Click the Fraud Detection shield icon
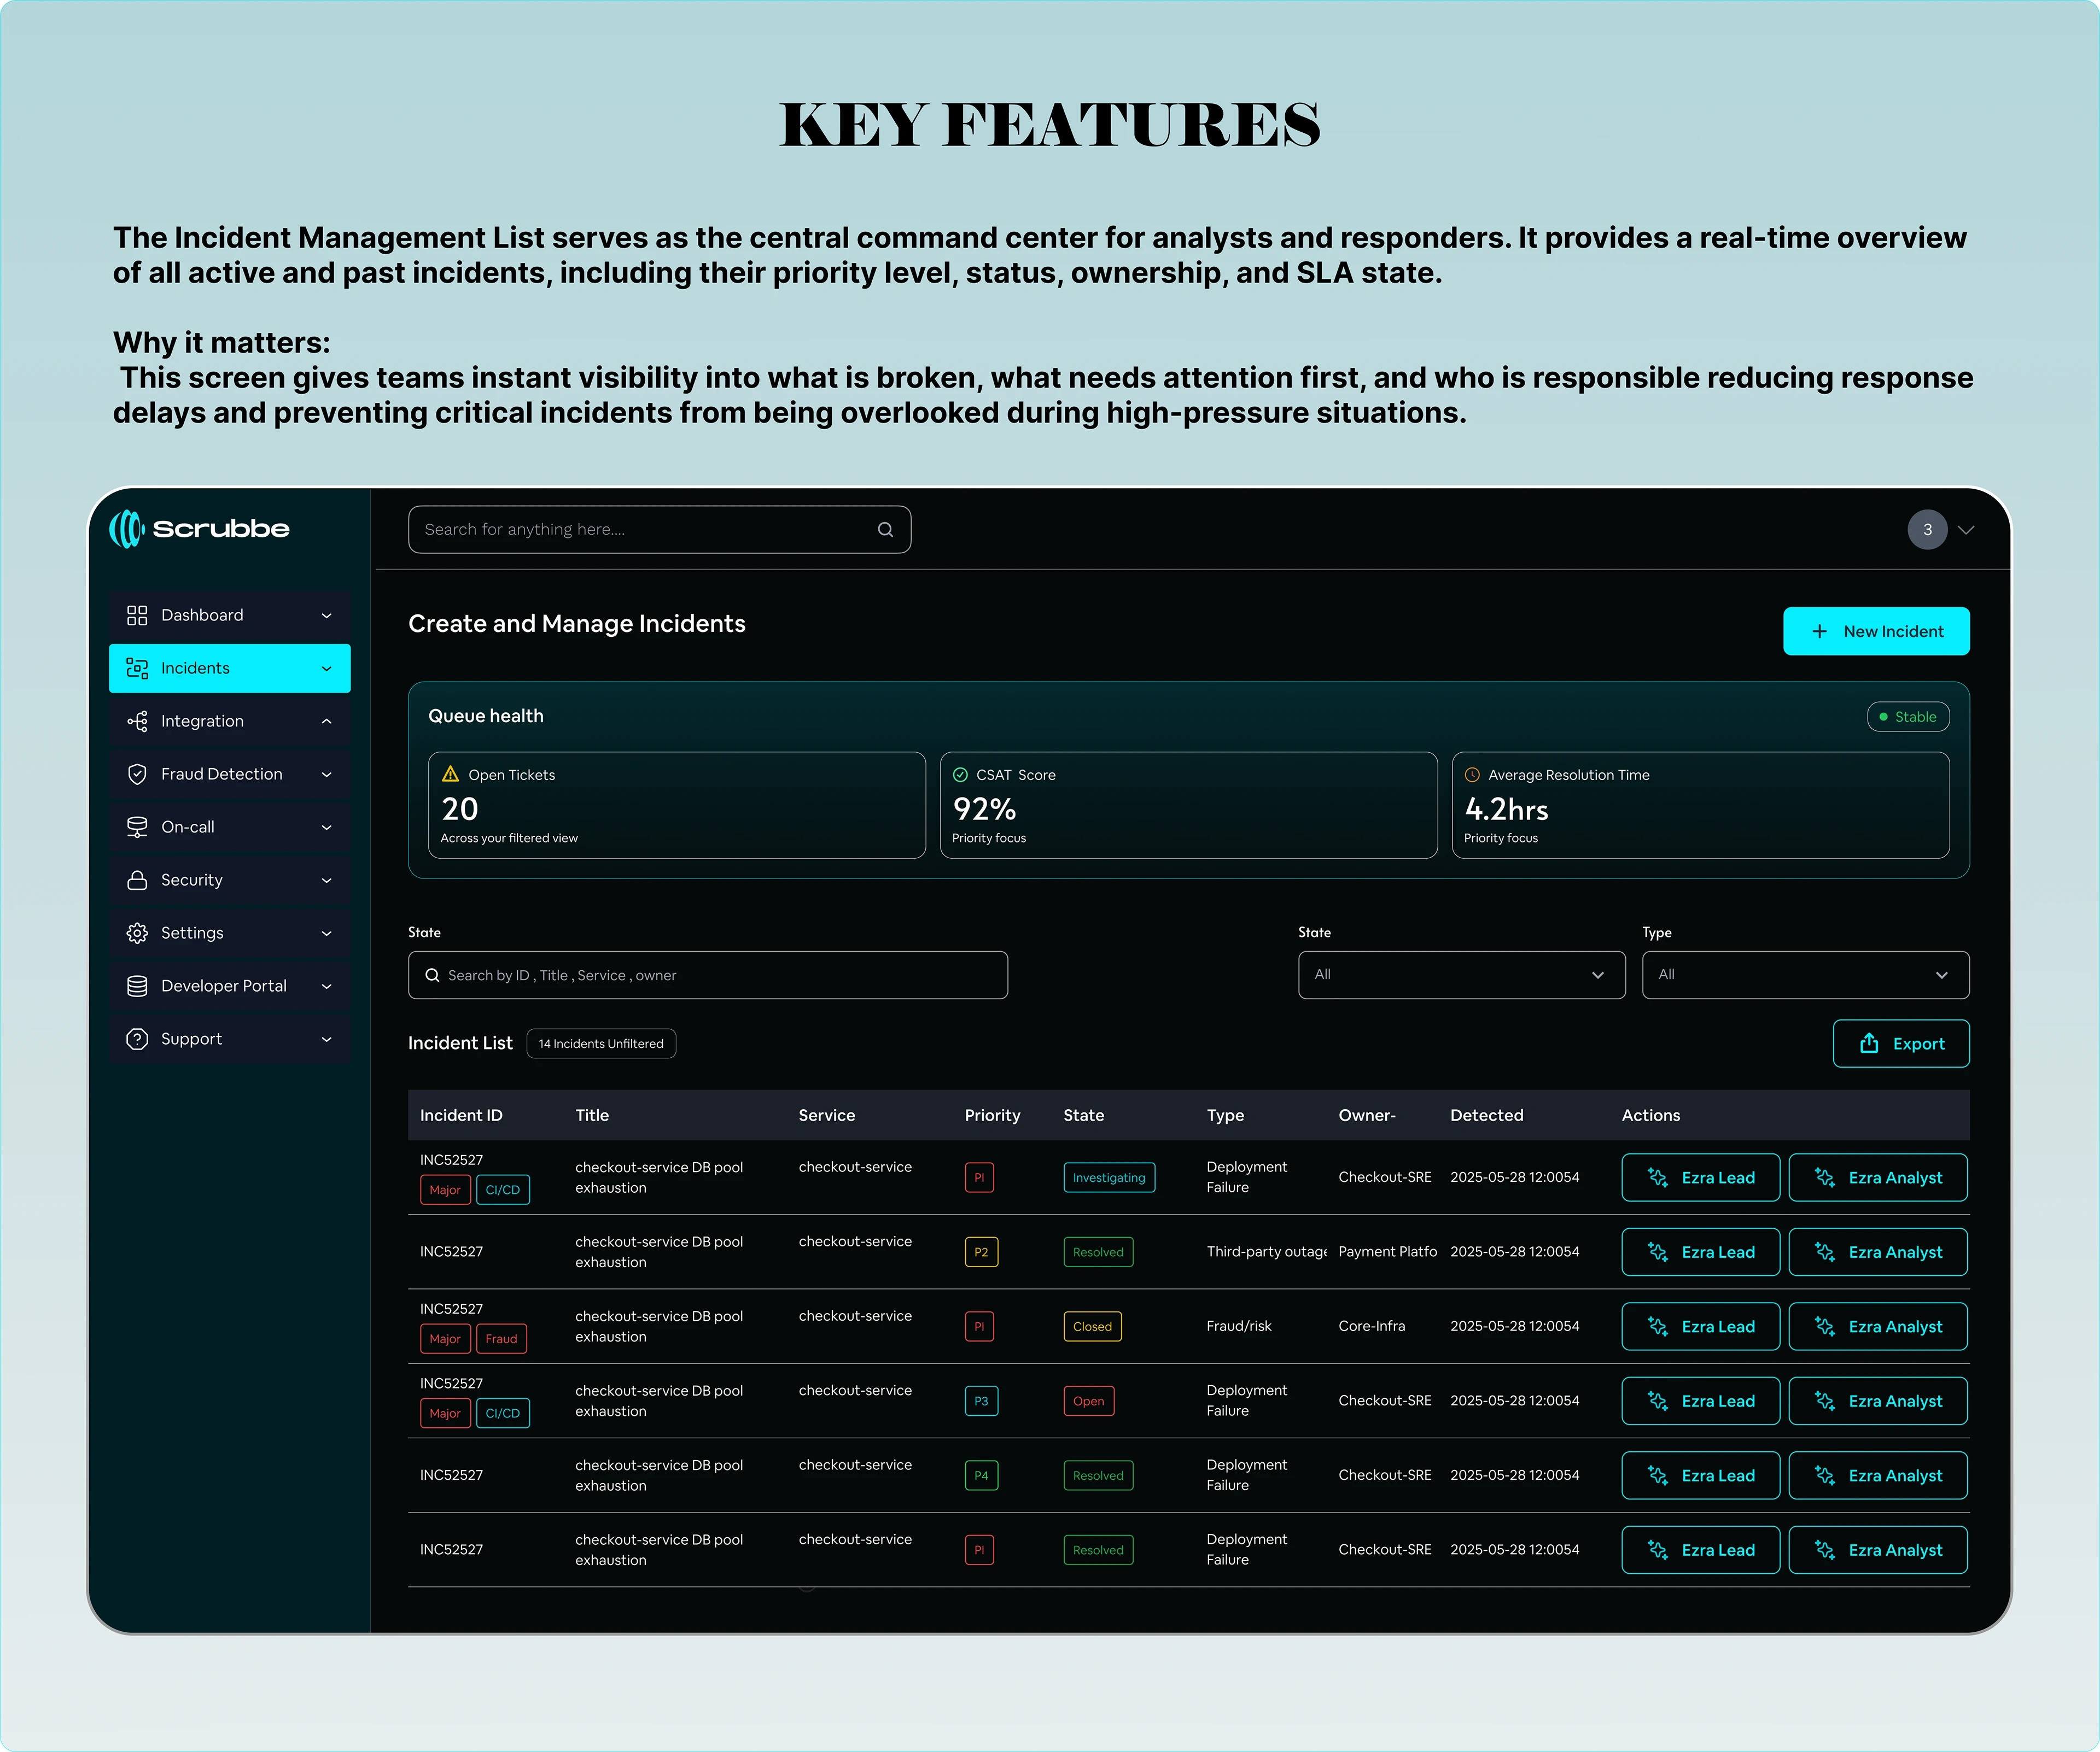The image size is (2100, 1752). (x=137, y=775)
